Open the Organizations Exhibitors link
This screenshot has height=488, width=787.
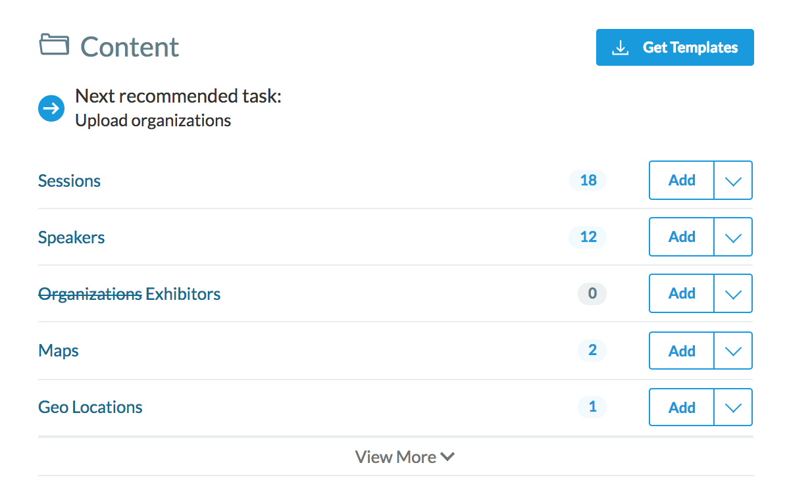point(129,294)
